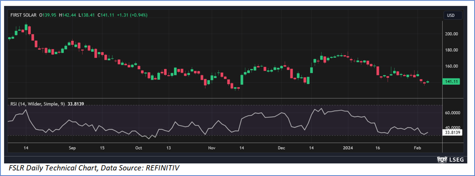Click the 60.0000 RSI axis label

pyautogui.click(x=453, y=113)
